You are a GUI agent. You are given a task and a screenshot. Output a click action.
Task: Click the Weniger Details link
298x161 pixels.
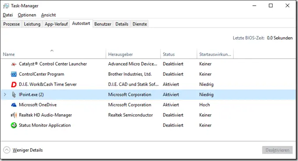28,150
